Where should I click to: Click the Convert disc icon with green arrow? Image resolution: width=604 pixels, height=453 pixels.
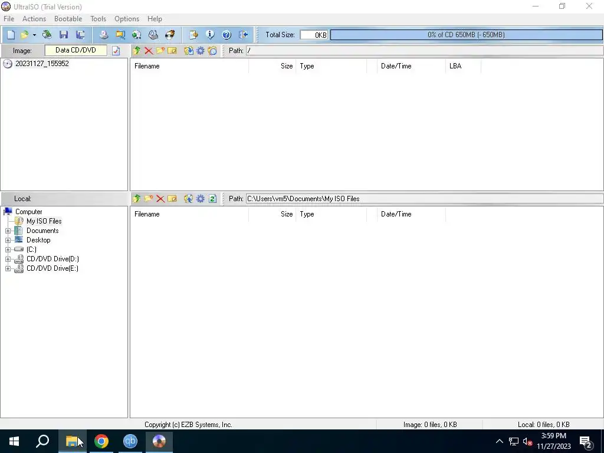pos(136,35)
